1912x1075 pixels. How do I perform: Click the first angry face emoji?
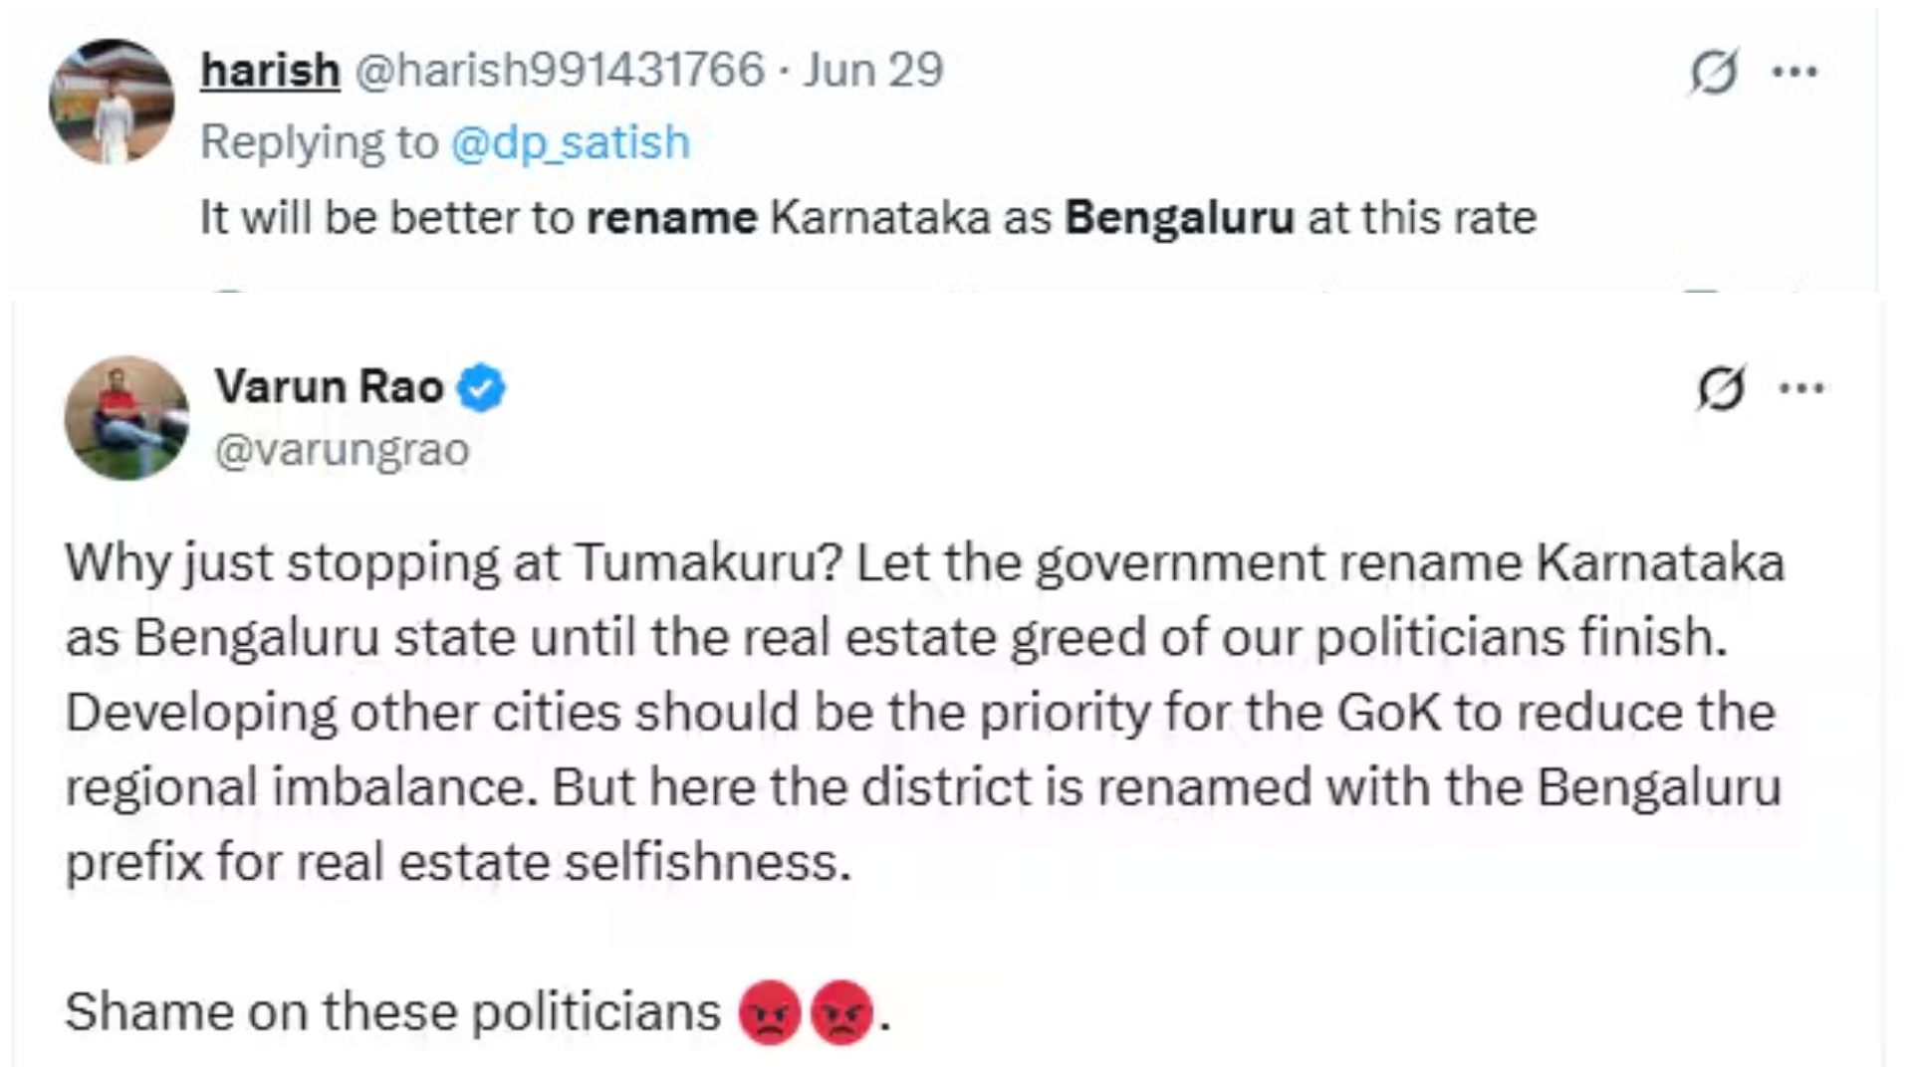point(770,1012)
